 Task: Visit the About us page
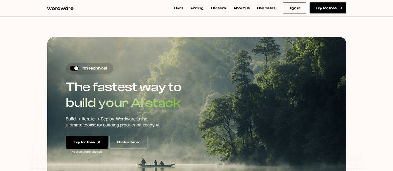tap(241, 8)
